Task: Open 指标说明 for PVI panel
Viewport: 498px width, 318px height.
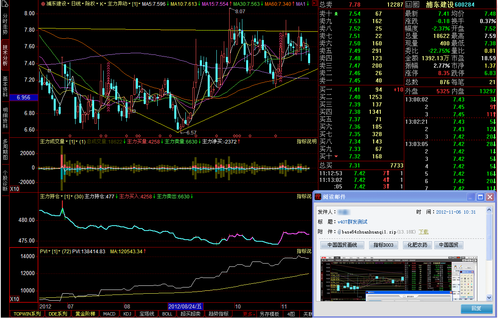Action: (304, 251)
